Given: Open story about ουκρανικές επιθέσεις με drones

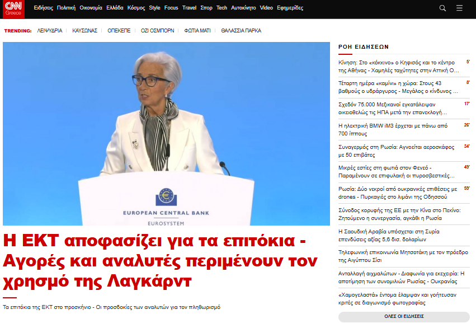Looking at the screenshot, I should click(x=398, y=193).
